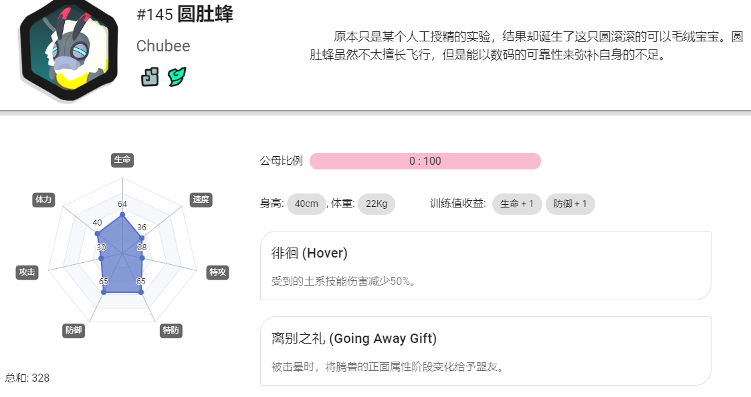Click the 总和: 328 total stat text
This screenshot has height=397, width=751.
27,378
